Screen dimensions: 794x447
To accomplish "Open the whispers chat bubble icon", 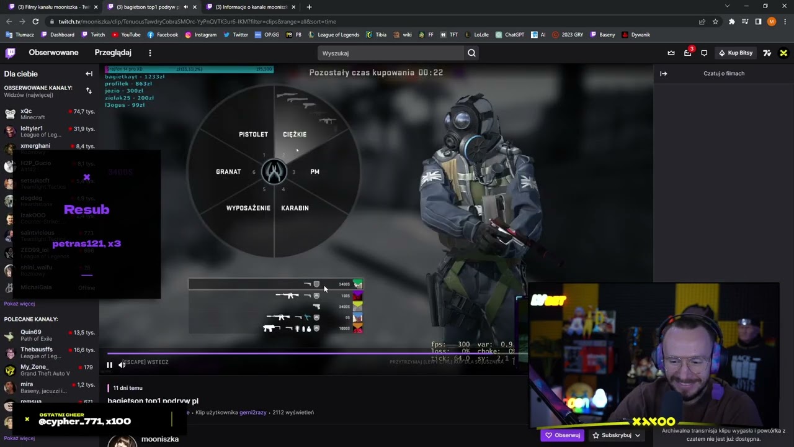I will pos(704,53).
